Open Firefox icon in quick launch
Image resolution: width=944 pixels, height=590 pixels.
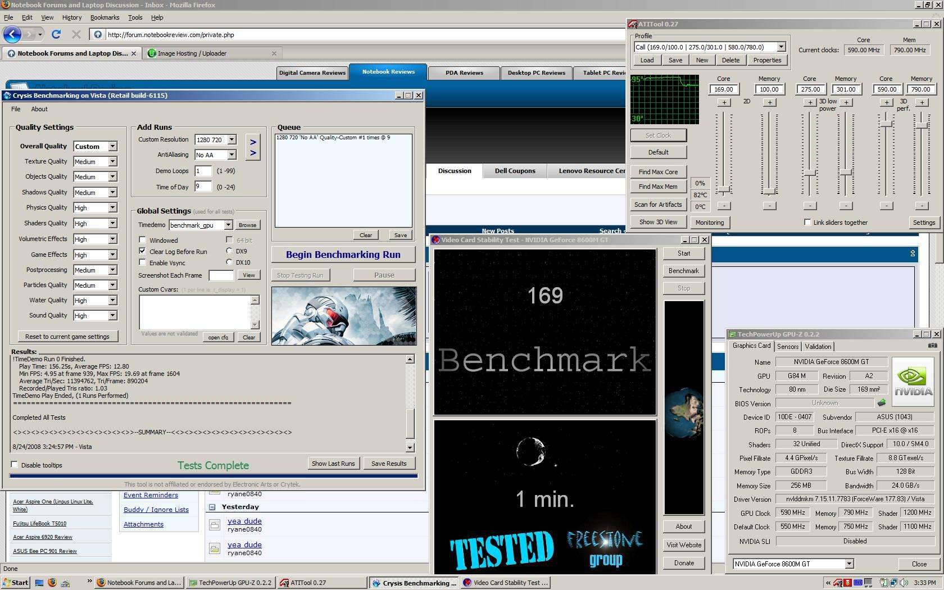coord(52,583)
